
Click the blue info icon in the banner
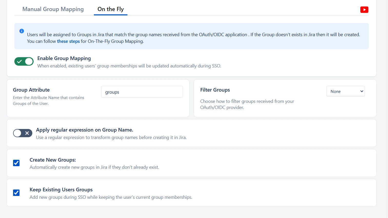pyautogui.click(x=22, y=31)
